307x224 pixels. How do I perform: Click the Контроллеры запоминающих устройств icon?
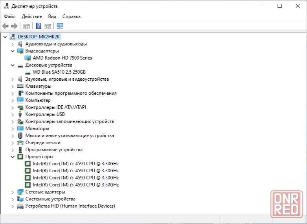tap(20, 121)
